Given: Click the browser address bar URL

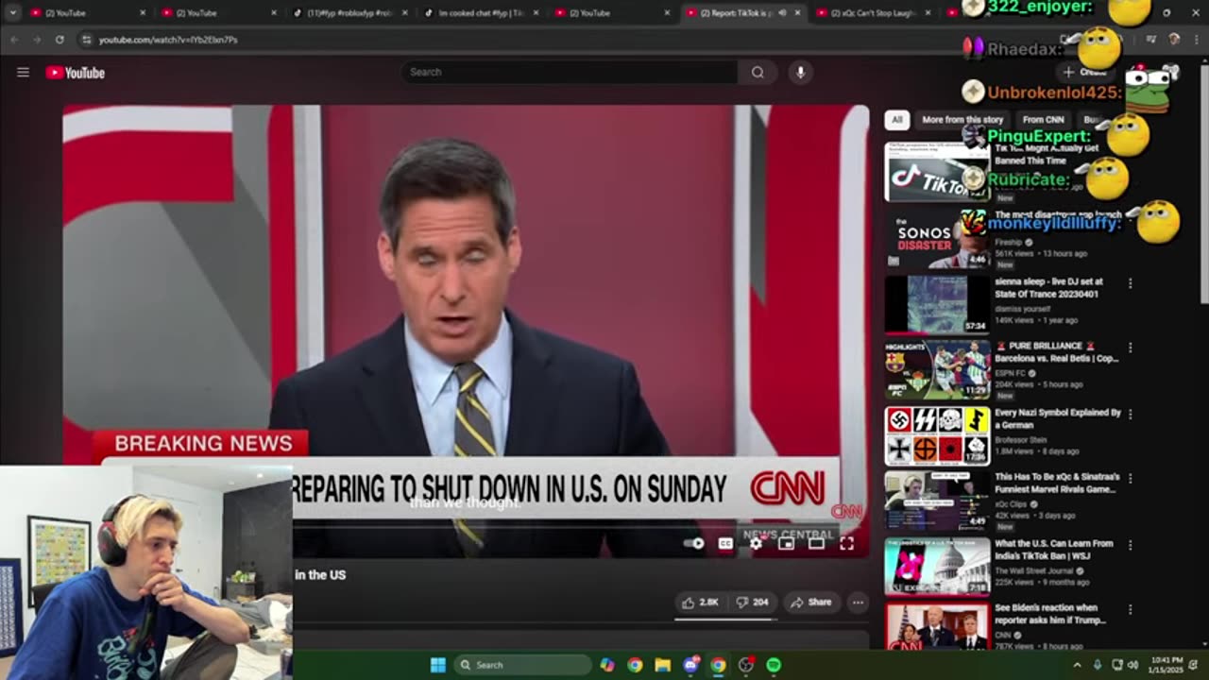Looking at the screenshot, I should (168, 40).
